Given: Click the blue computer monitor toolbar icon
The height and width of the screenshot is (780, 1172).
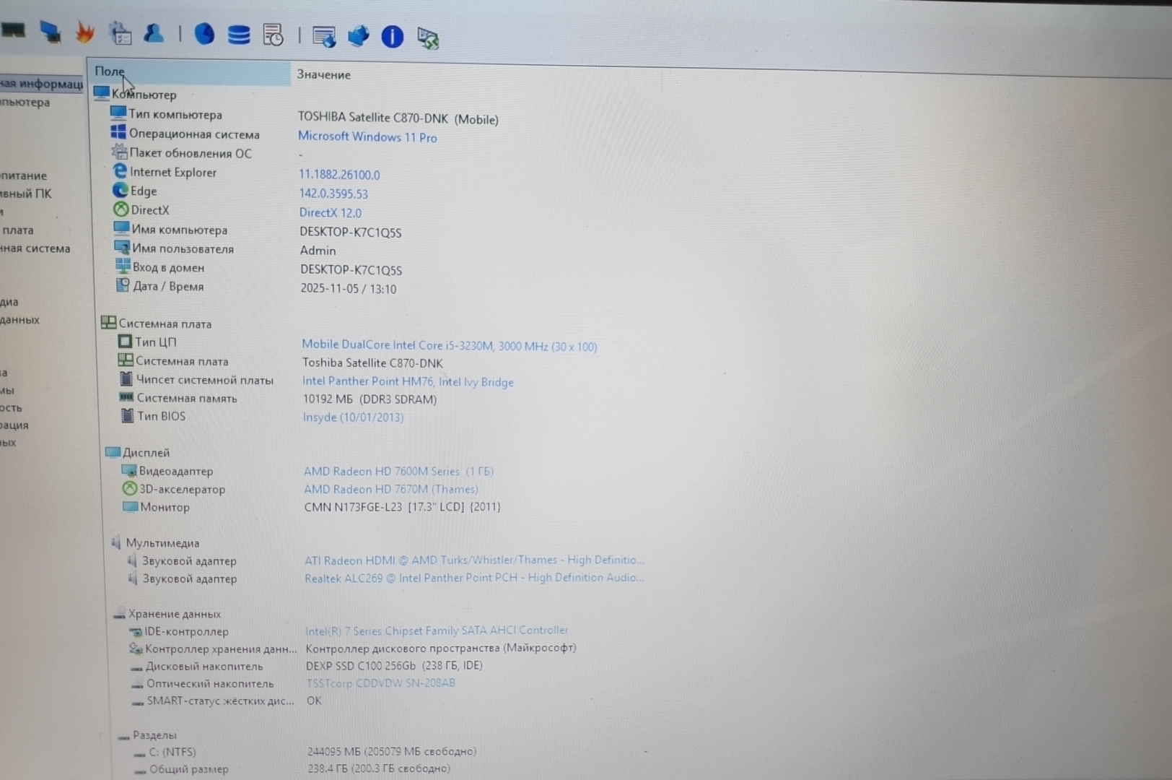Looking at the screenshot, I should [51, 32].
